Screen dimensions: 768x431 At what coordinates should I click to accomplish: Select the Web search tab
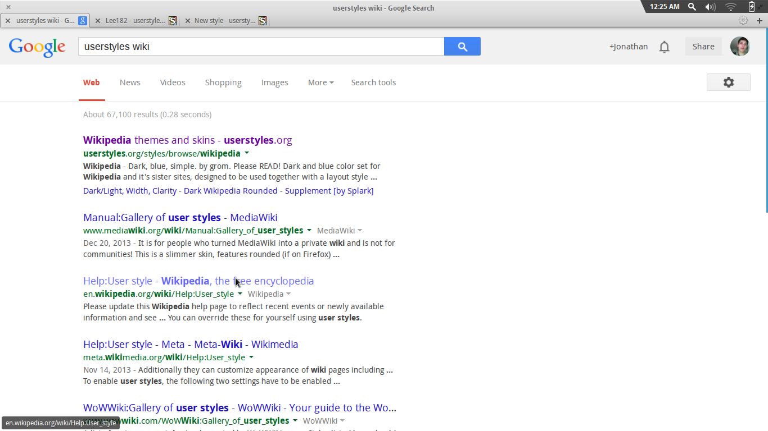[92, 82]
